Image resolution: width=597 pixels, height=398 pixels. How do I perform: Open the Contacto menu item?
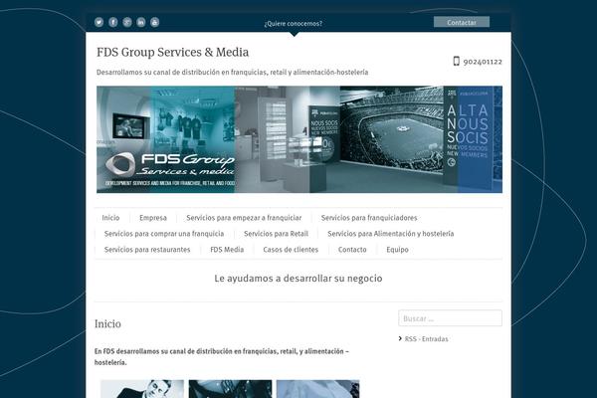click(352, 250)
